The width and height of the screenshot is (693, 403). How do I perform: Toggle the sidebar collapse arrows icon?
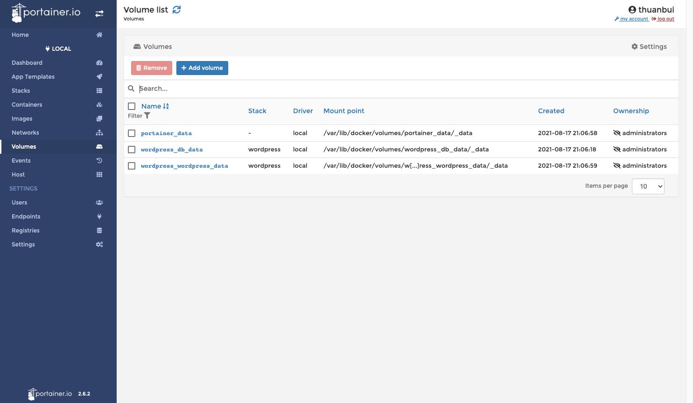99,14
